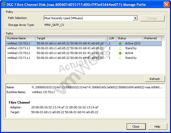Click the Storage Array Type label
Image resolution: width=171 pixels, height=133 pixels.
(x=21, y=25)
